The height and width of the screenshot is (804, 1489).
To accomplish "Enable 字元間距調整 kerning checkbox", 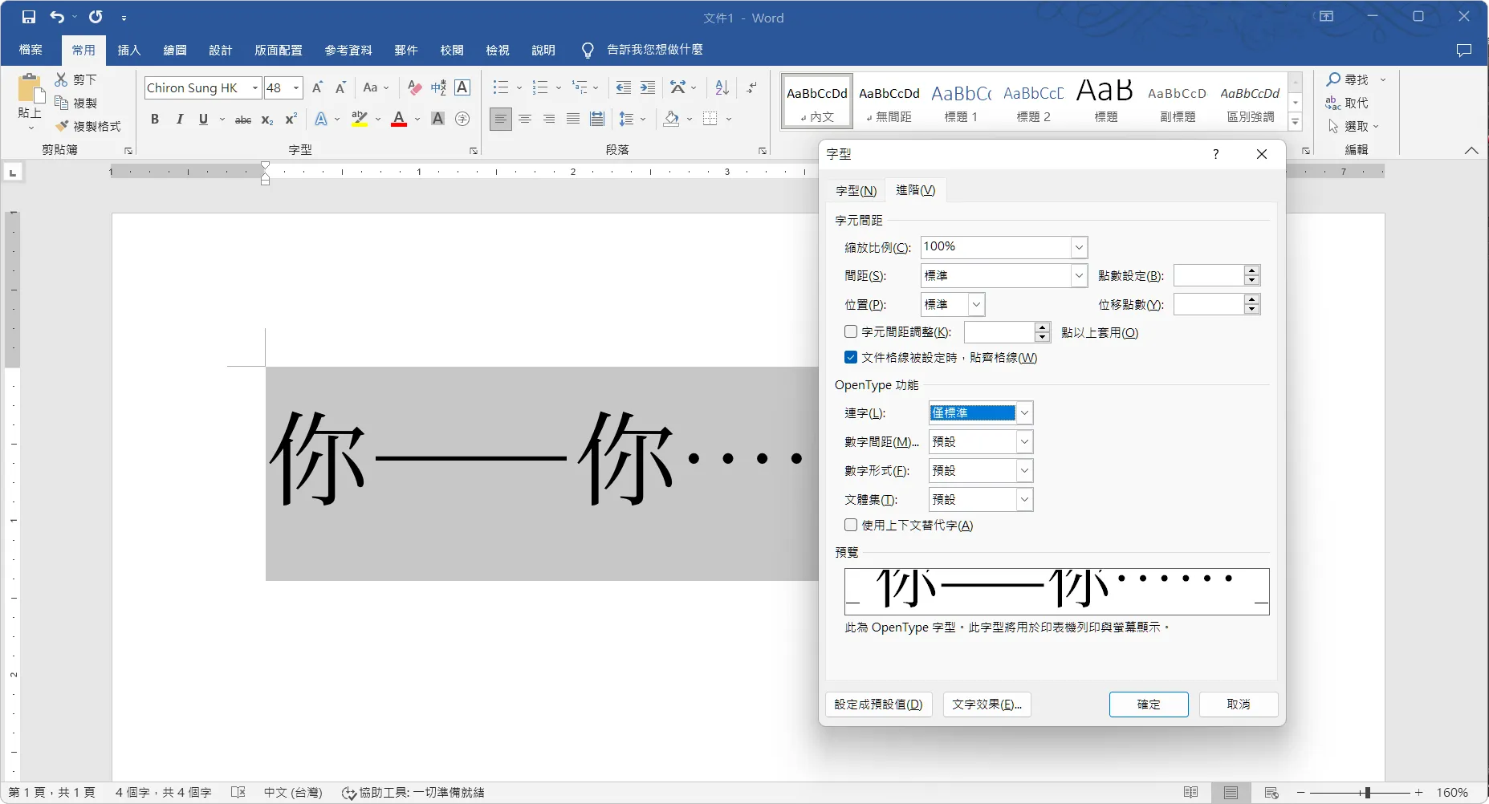I will coord(850,331).
